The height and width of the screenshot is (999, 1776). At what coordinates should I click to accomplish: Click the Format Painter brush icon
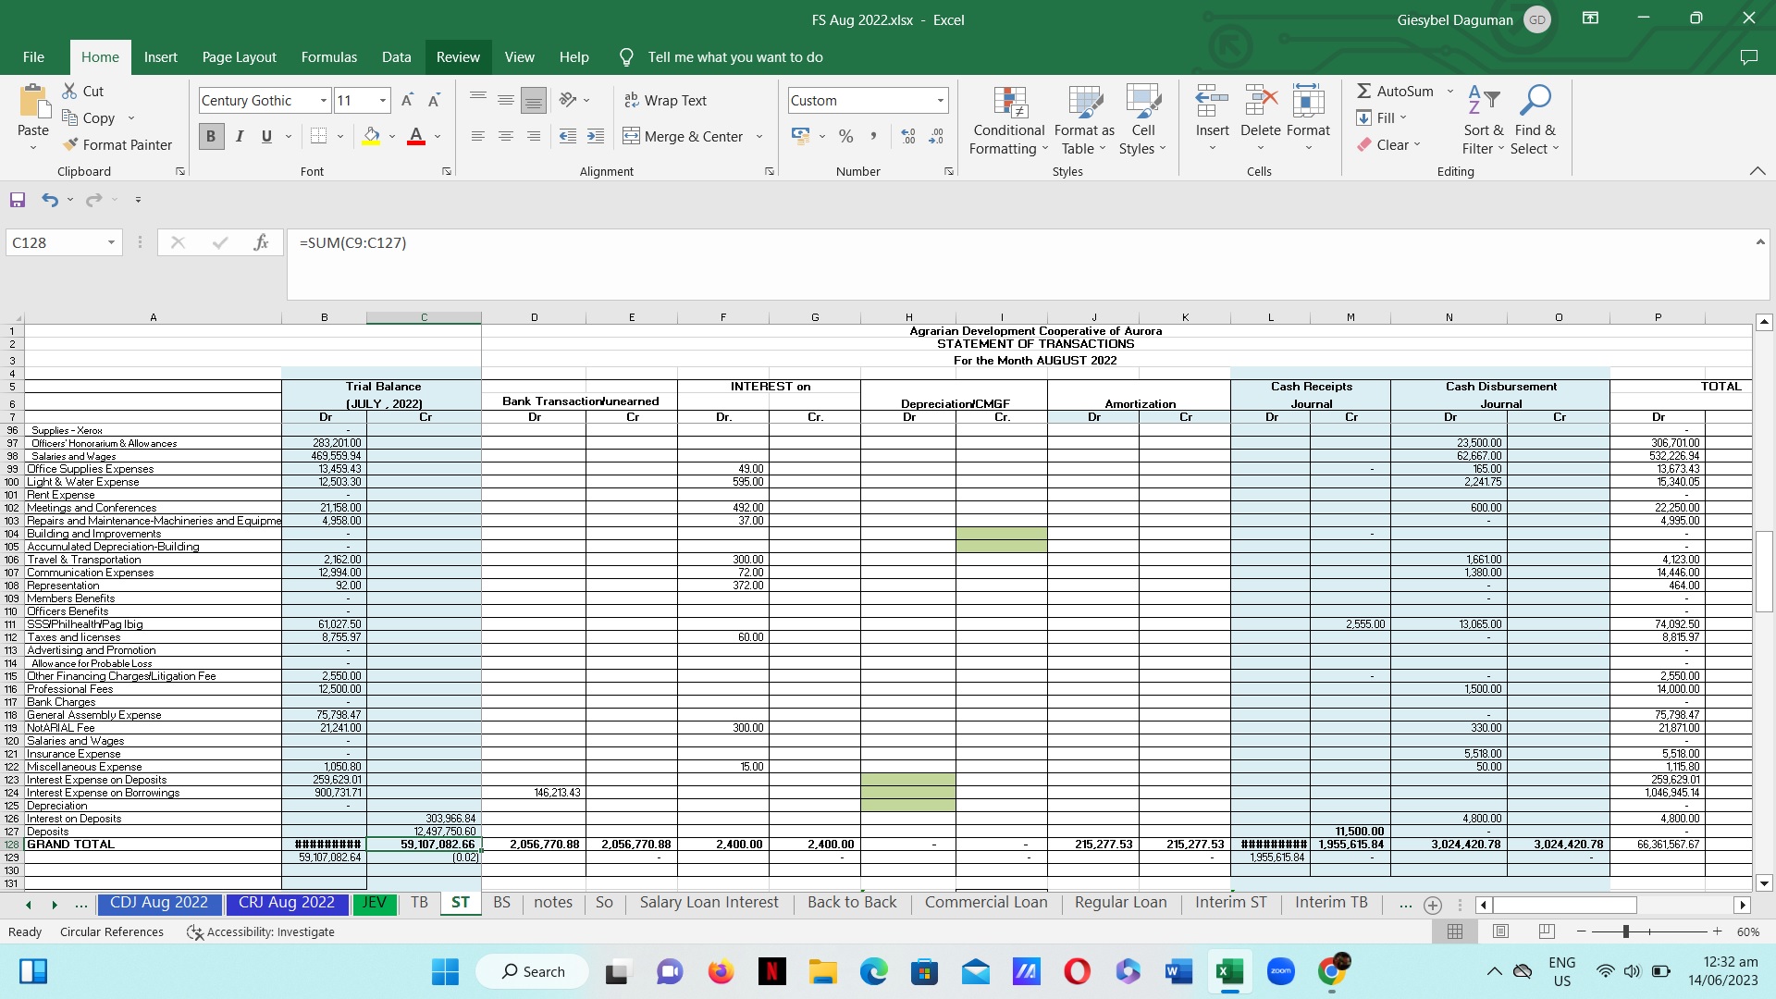(70, 144)
